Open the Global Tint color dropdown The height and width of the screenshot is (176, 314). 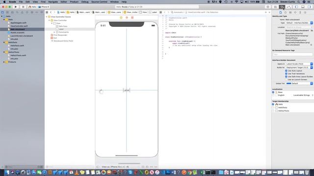coord(299,84)
